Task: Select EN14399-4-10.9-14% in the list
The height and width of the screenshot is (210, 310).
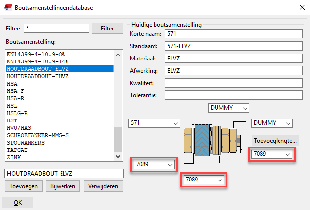Action: 60,61
